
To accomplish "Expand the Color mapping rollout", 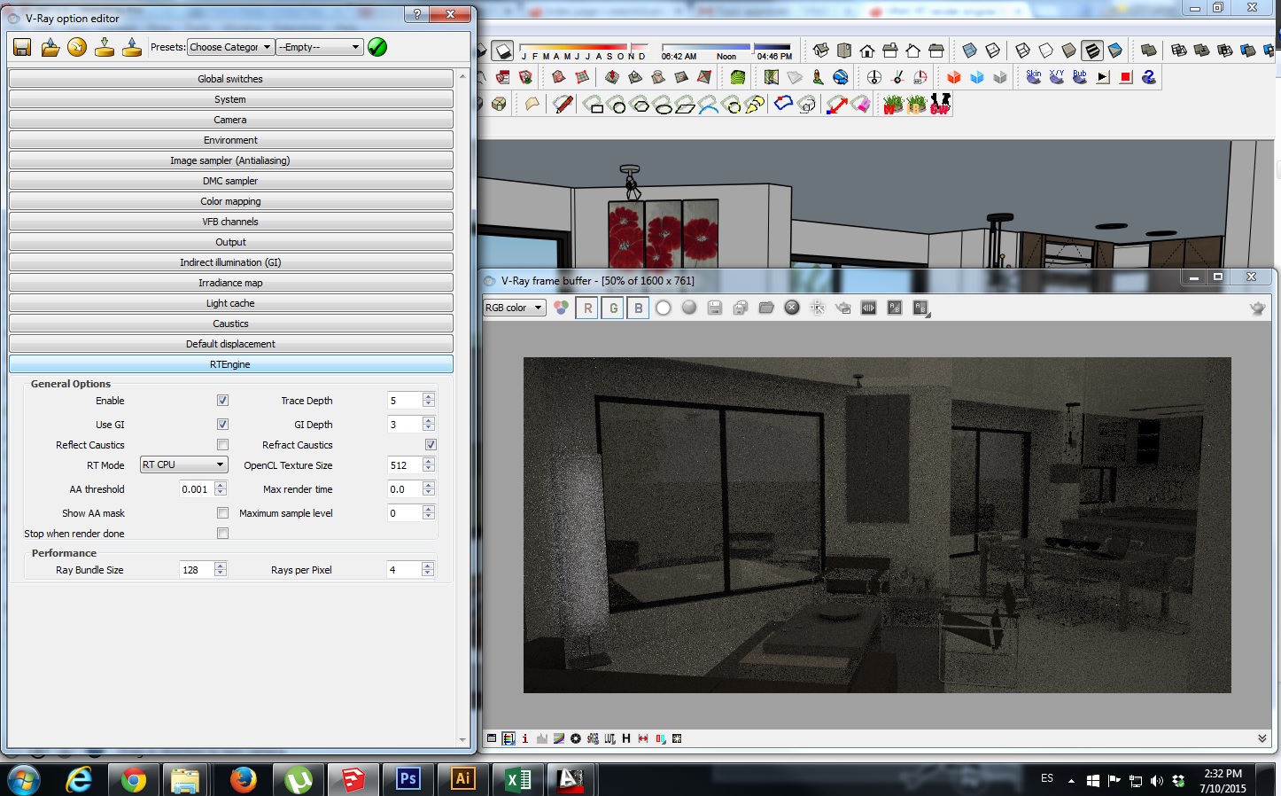I will [230, 201].
